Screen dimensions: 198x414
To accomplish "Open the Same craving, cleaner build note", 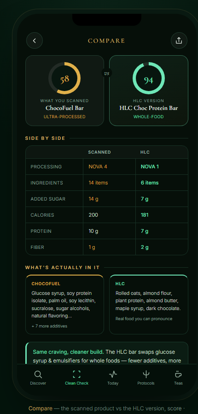I will click(107, 353).
